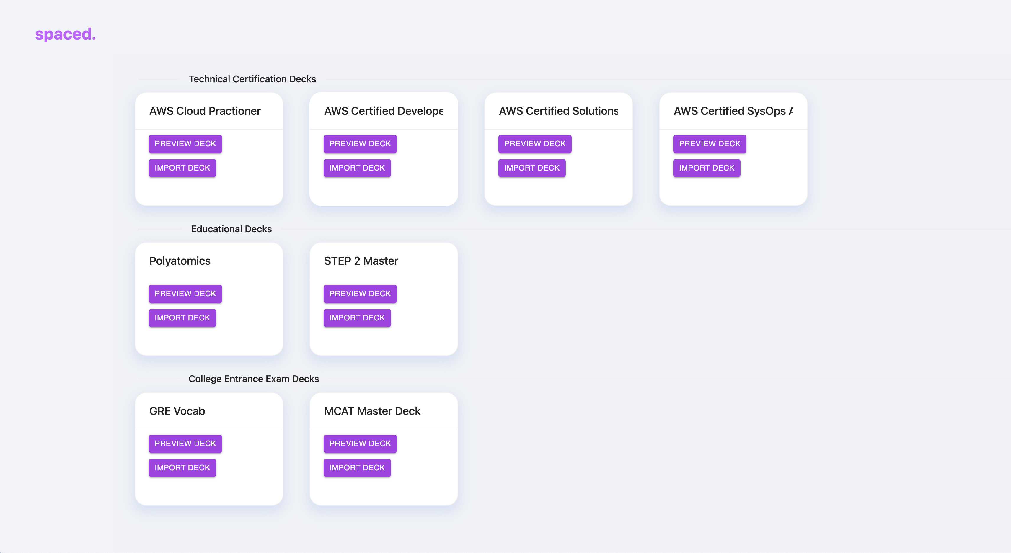Select the AWS Certified Developer card title
The height and width of the screenshot is (553, 1011).
pos(384,111)
